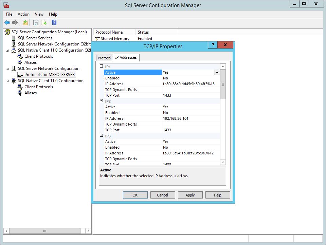
Task: Click the IP3 address fe80::5c94:1b3b:f28f:c9c8%12
Action: [x=191, y=153]
